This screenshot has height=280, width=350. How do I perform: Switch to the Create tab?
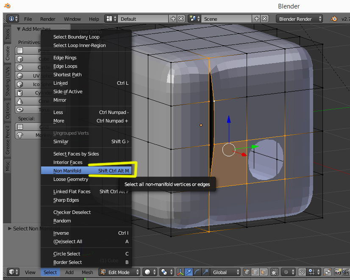[8, 53]
